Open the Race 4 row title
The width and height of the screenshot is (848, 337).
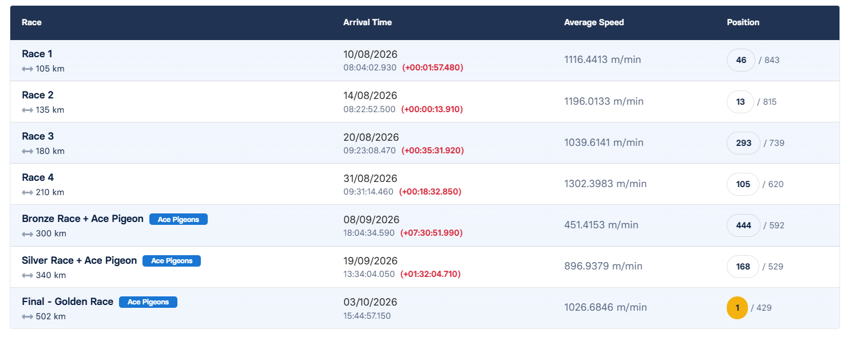coord(38,177)
